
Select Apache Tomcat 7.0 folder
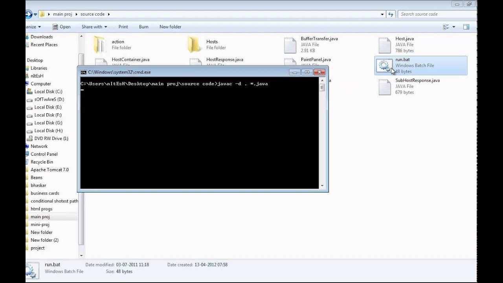[50, 170]
